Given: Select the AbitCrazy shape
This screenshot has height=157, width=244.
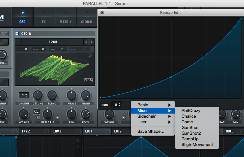Looking at the screenshot, I should click(197, 111).
